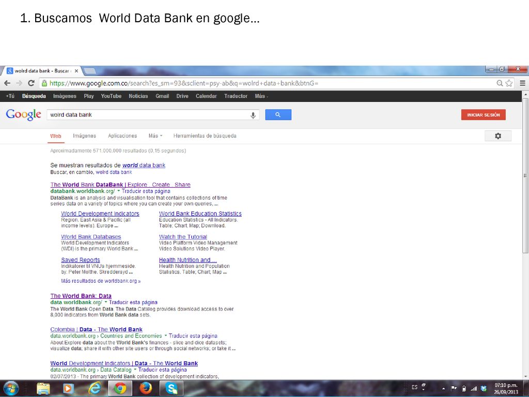Viewport: 529px width, 397px height.
Task: Click the Dropbox tray icon
Action: pos(484,388)
